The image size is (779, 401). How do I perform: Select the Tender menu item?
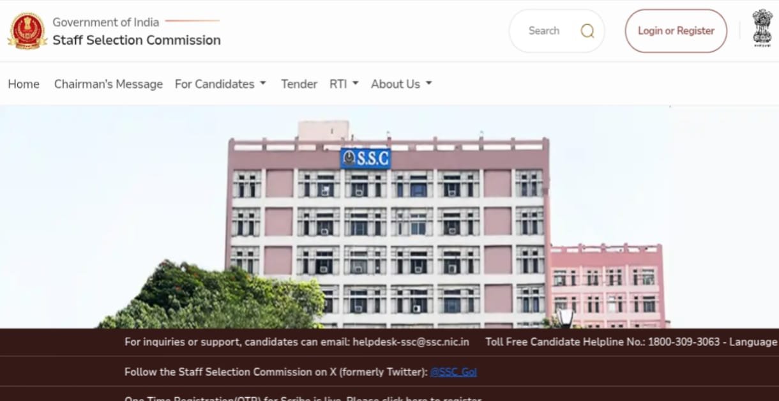pyautogui.click(x=299, y=84)
